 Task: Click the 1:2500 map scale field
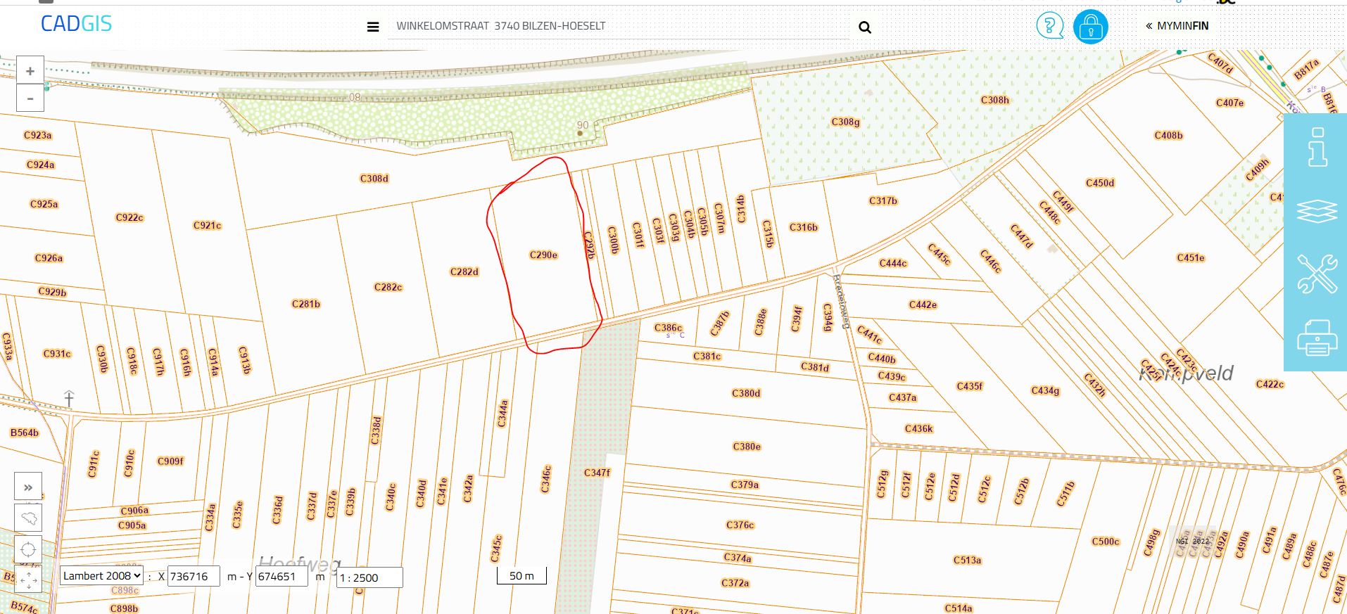369,577
